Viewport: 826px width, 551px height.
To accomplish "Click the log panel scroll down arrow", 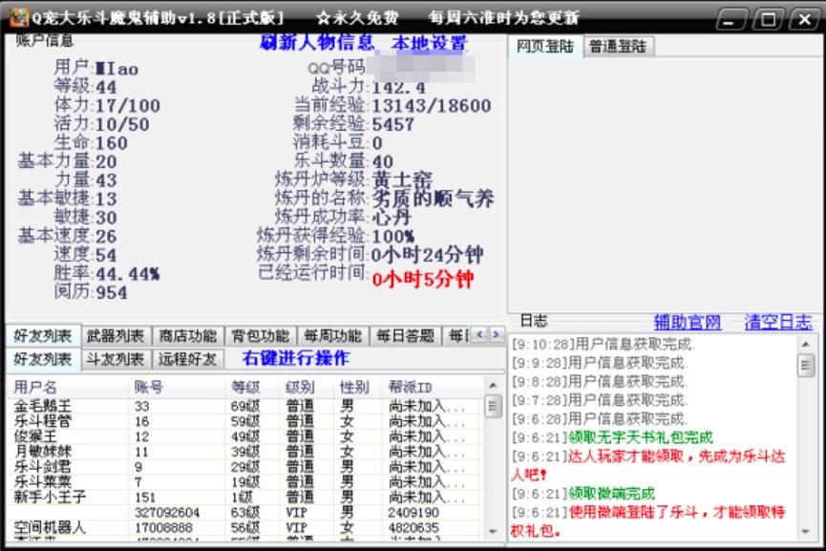I will [805, 531].
